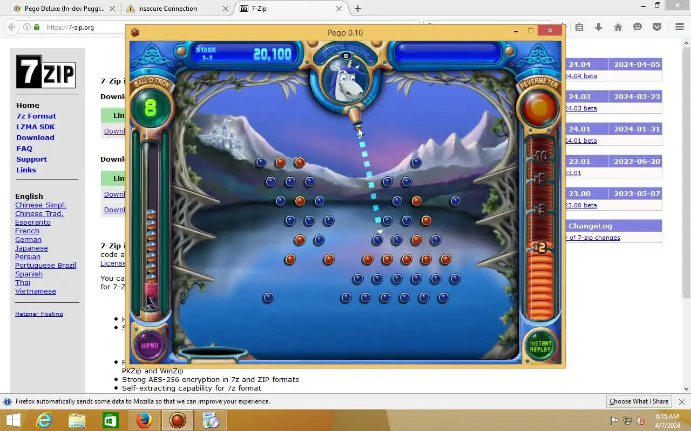Click the Fevermeter orange orb
Screen dimensions: 691x431
539,108
